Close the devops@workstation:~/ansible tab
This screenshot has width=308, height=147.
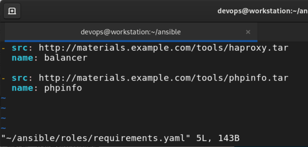point(248,32)
